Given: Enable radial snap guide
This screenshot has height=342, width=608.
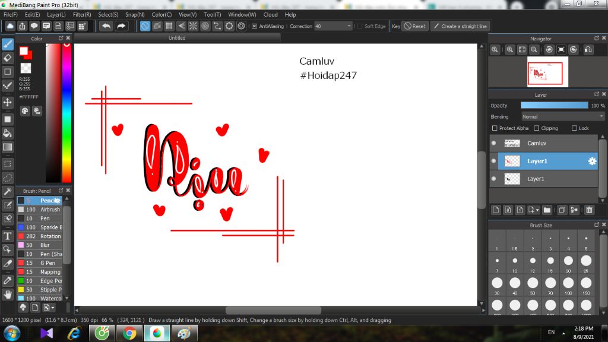Looking at the screenshot, I should tap(193, 26).
